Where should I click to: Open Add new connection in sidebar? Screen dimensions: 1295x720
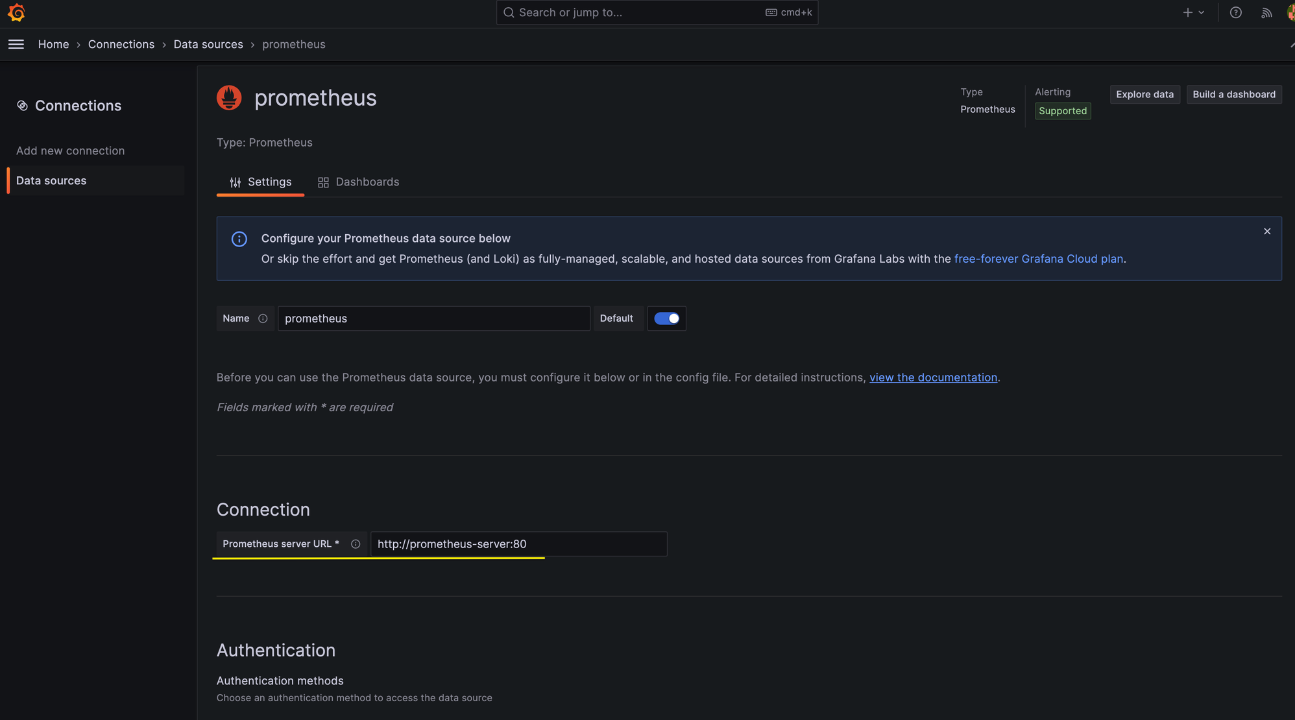[70, 150]
